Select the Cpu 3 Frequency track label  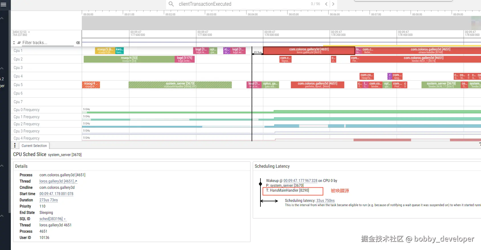(x=27, y=131)
